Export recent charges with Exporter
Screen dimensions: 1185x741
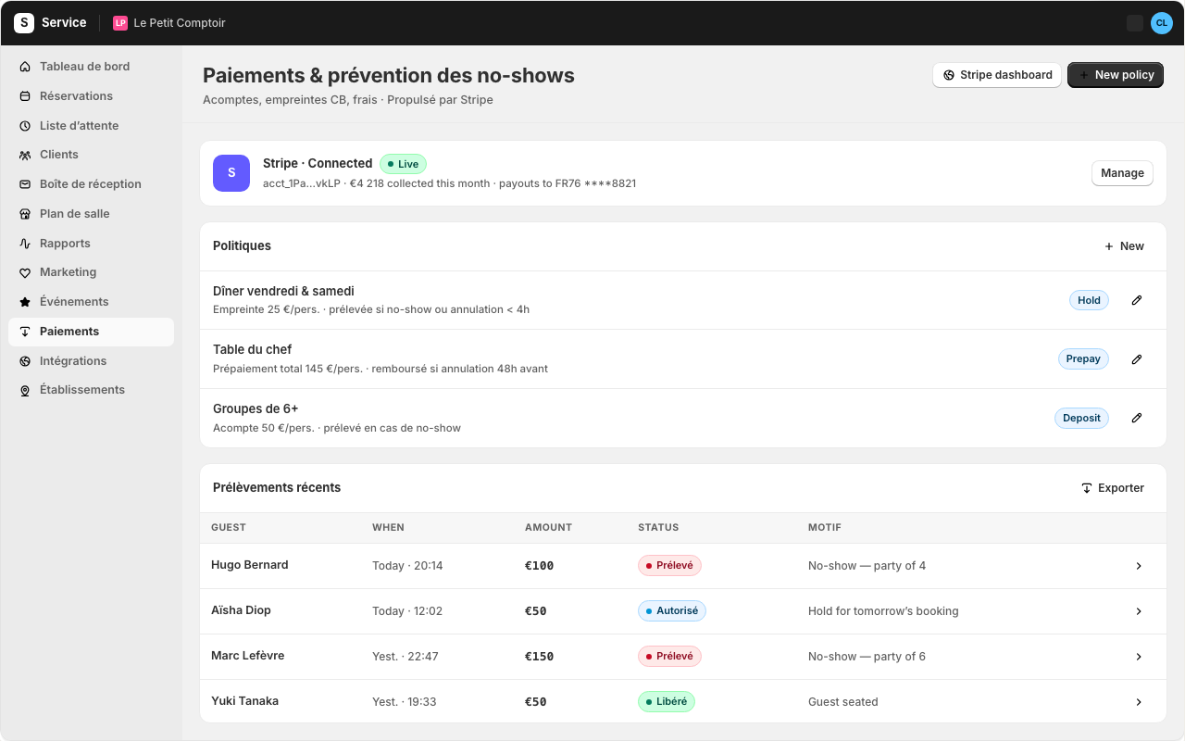pyautogui.click(x=1113, y=488)
